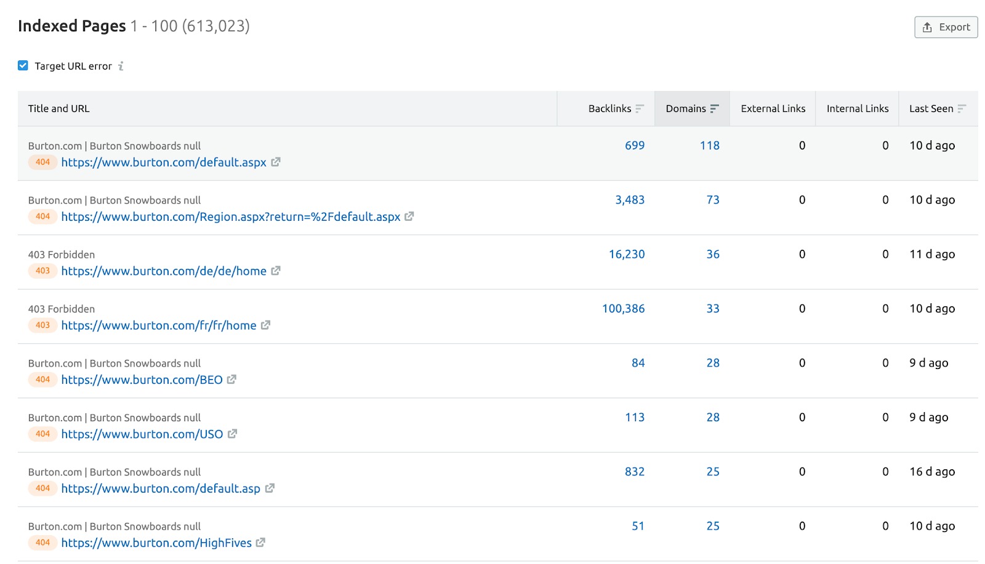Open https://www.burton.com/de/de/home link
Screen dimensions: 985x564
tap(164, 271)
